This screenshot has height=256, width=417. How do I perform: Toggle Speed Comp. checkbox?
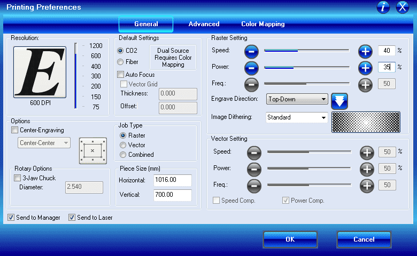(x=216, y=201)
